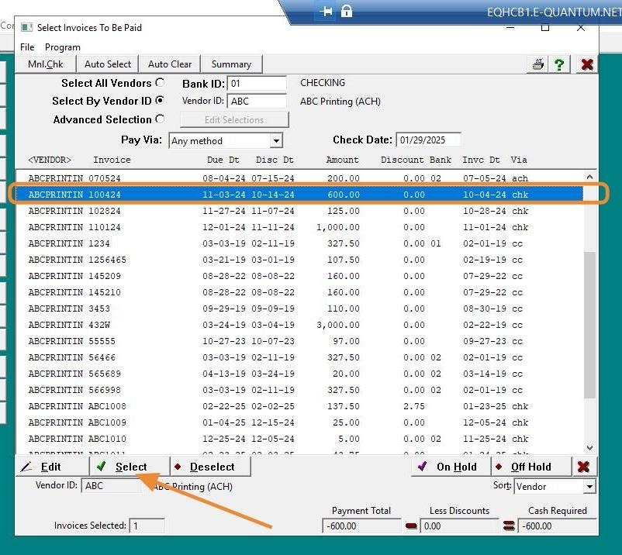Click the On Hold button
This screenshot has height=555, width=622.
pos(451,467)
